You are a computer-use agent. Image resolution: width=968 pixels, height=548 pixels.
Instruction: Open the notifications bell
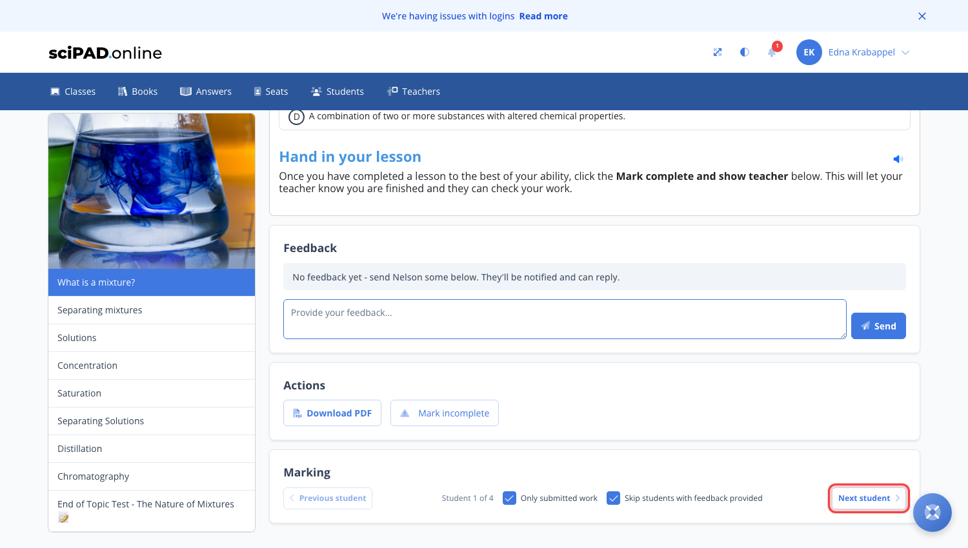(772, 52)
